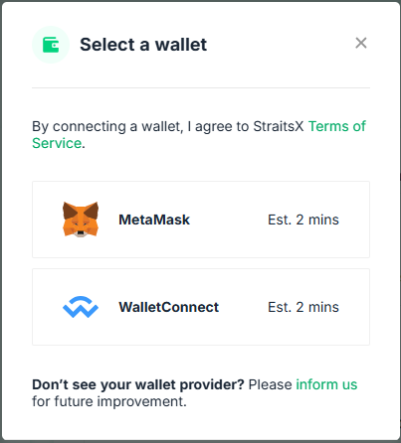Click the green "Service" link word
401x443 pixels.
57,143
